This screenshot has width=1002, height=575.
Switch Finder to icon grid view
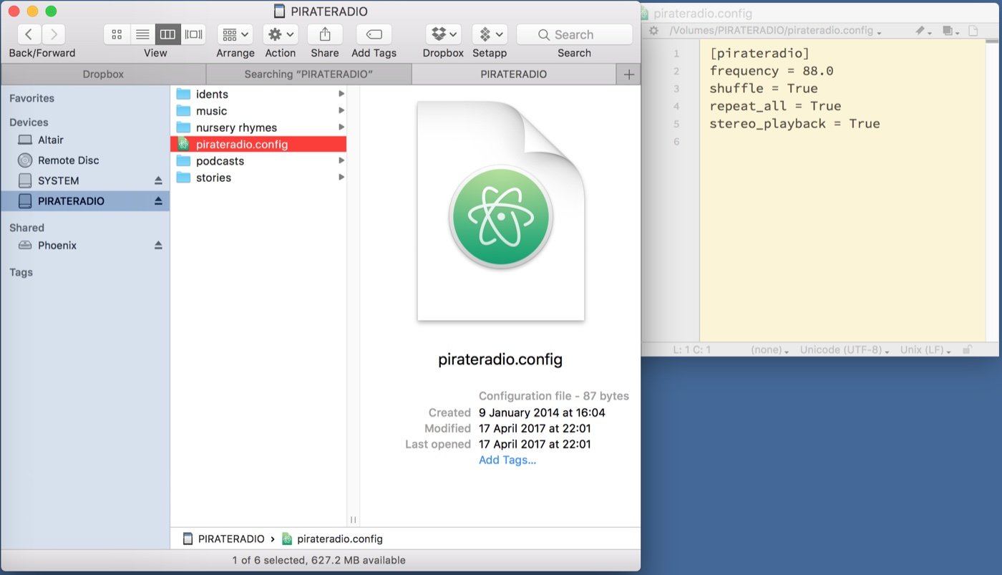pos(117,34)
